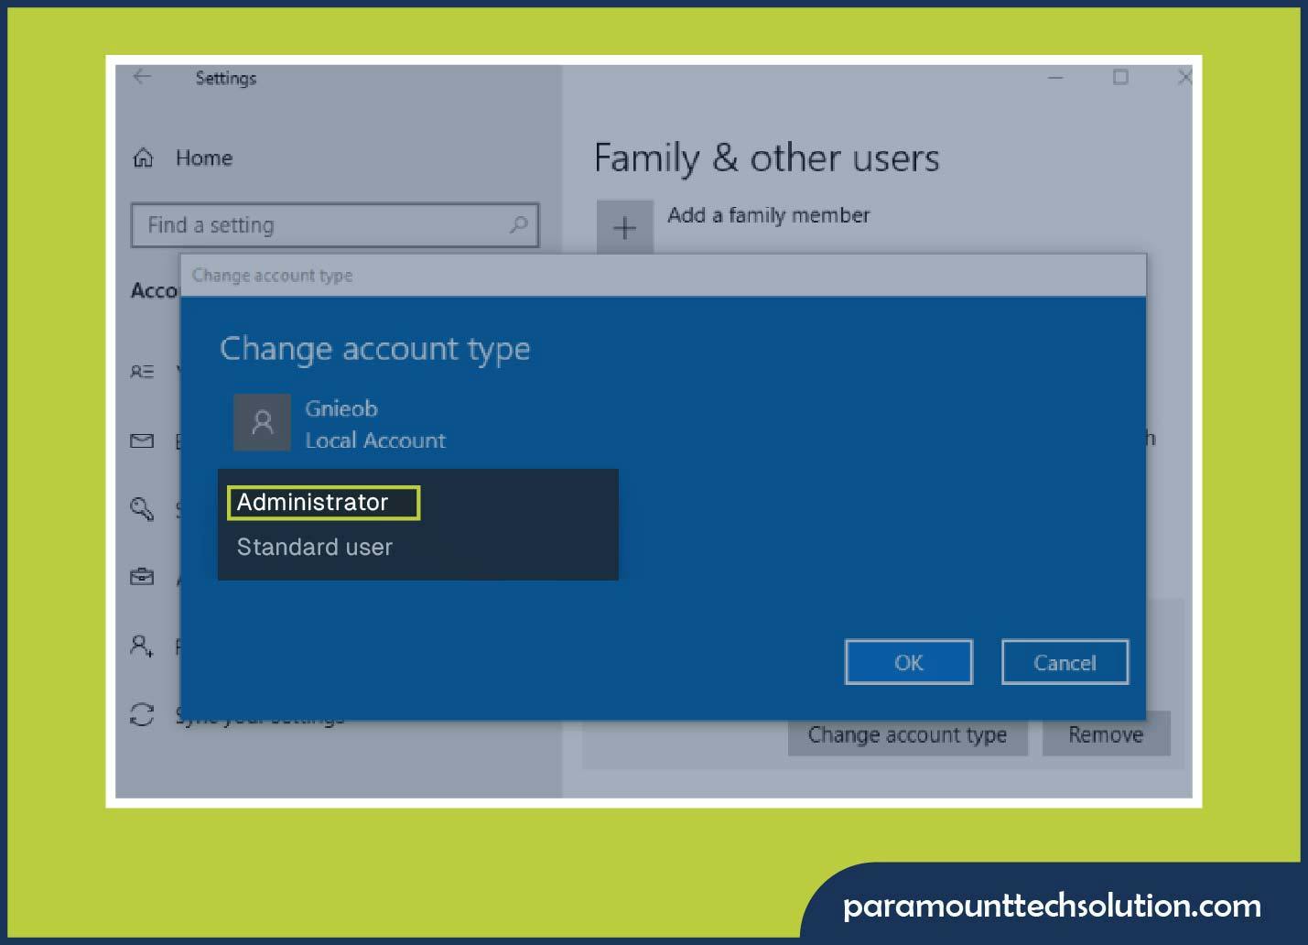Click the Access work or school briefcase icon
1308x945 pixels.
point(142,577)
